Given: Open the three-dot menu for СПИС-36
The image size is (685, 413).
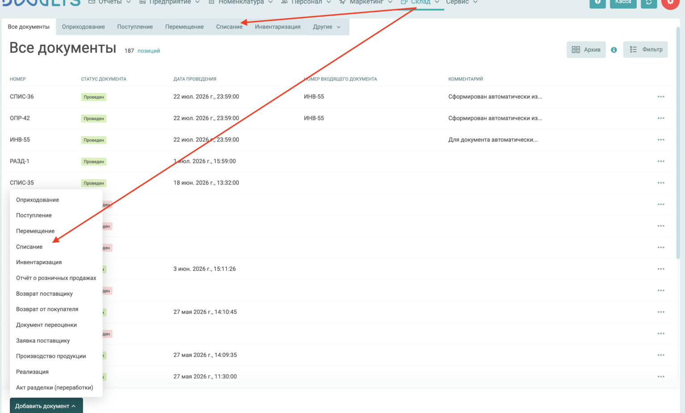Looking at the screenshot, I should point(661,97).
